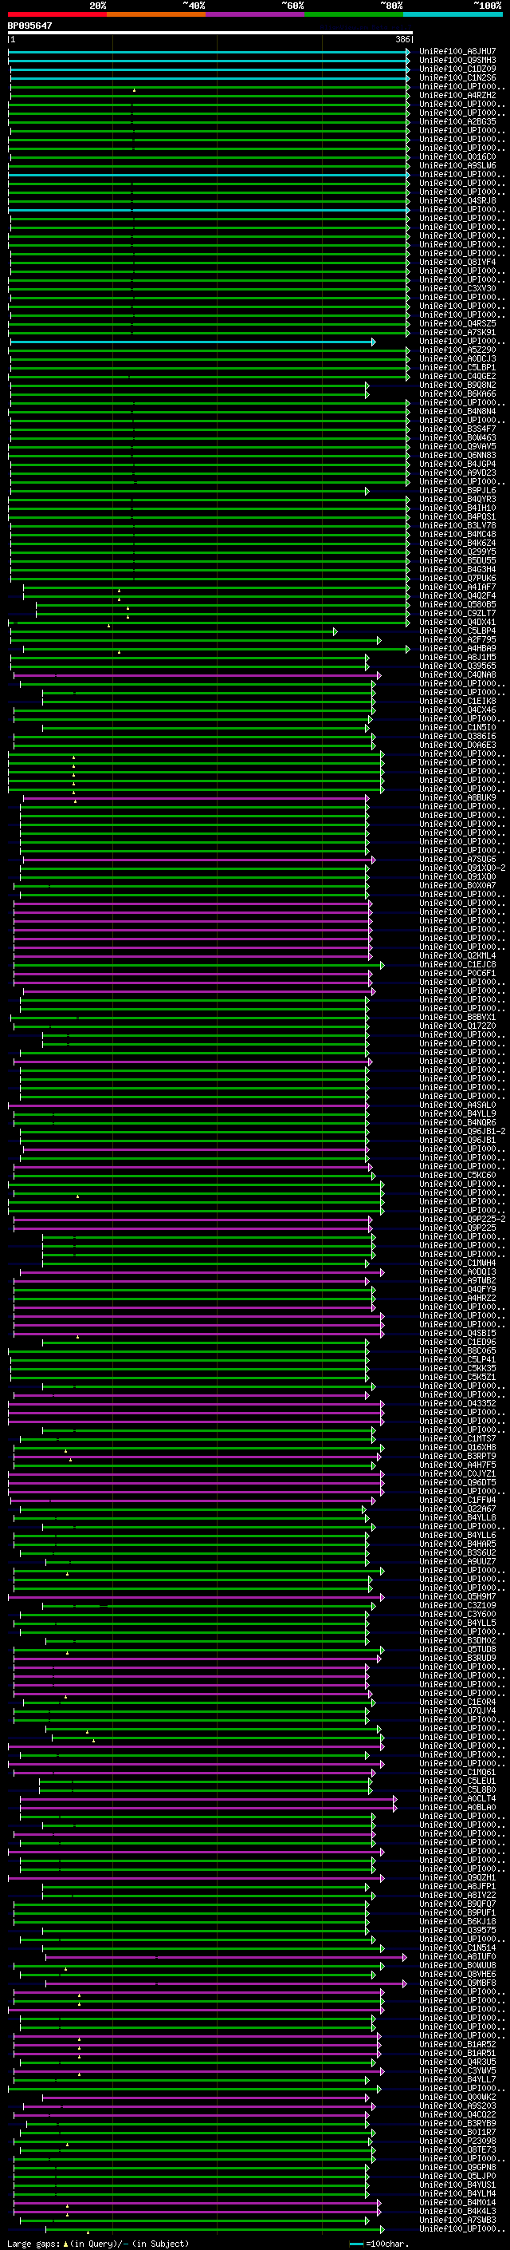Select hit label UniRef100_Q5H9M7
The image size is (510, 2250).
point(457,1596)
